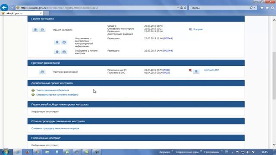Click Internet Explorer icon in taskbar
The width and height of the screenshot is (276, 155).
[17, 152]
